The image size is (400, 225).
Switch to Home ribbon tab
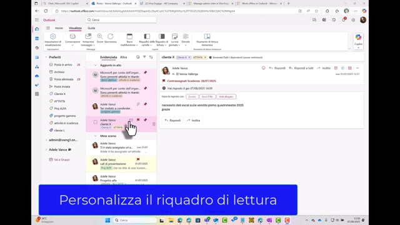click(x=59, y=28)
